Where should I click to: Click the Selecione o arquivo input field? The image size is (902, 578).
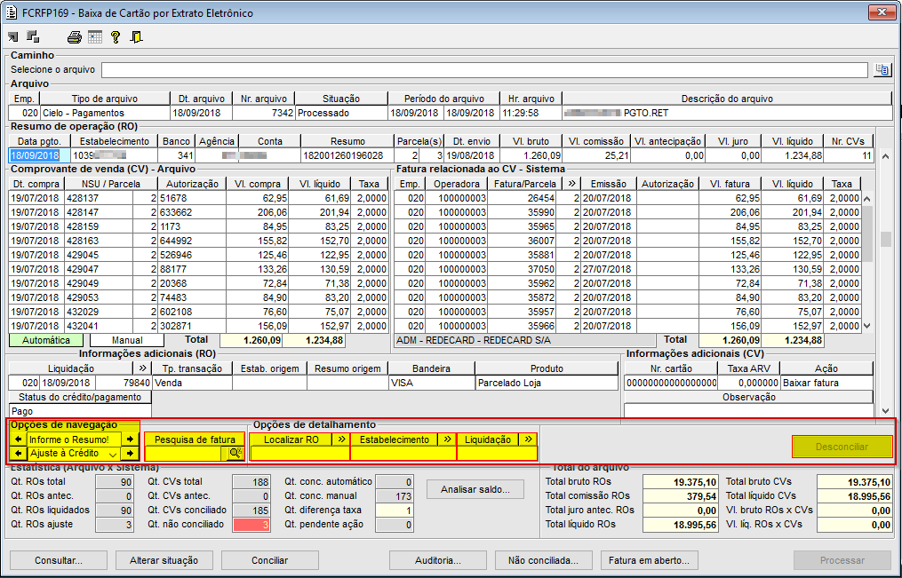click(484, 70)
